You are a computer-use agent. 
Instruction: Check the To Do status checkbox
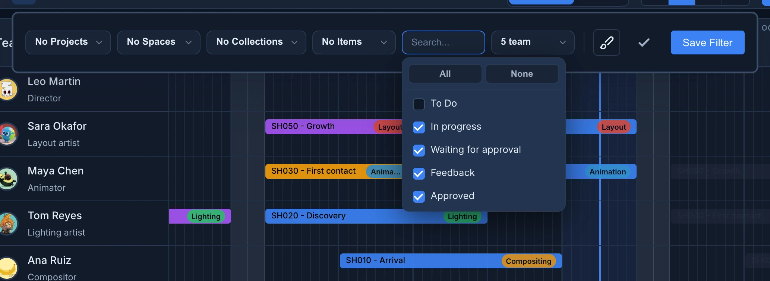pos(419,104)
